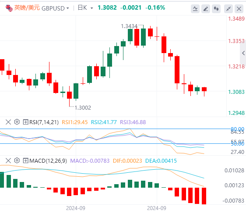Close the chart panel with X

point(239,9)
